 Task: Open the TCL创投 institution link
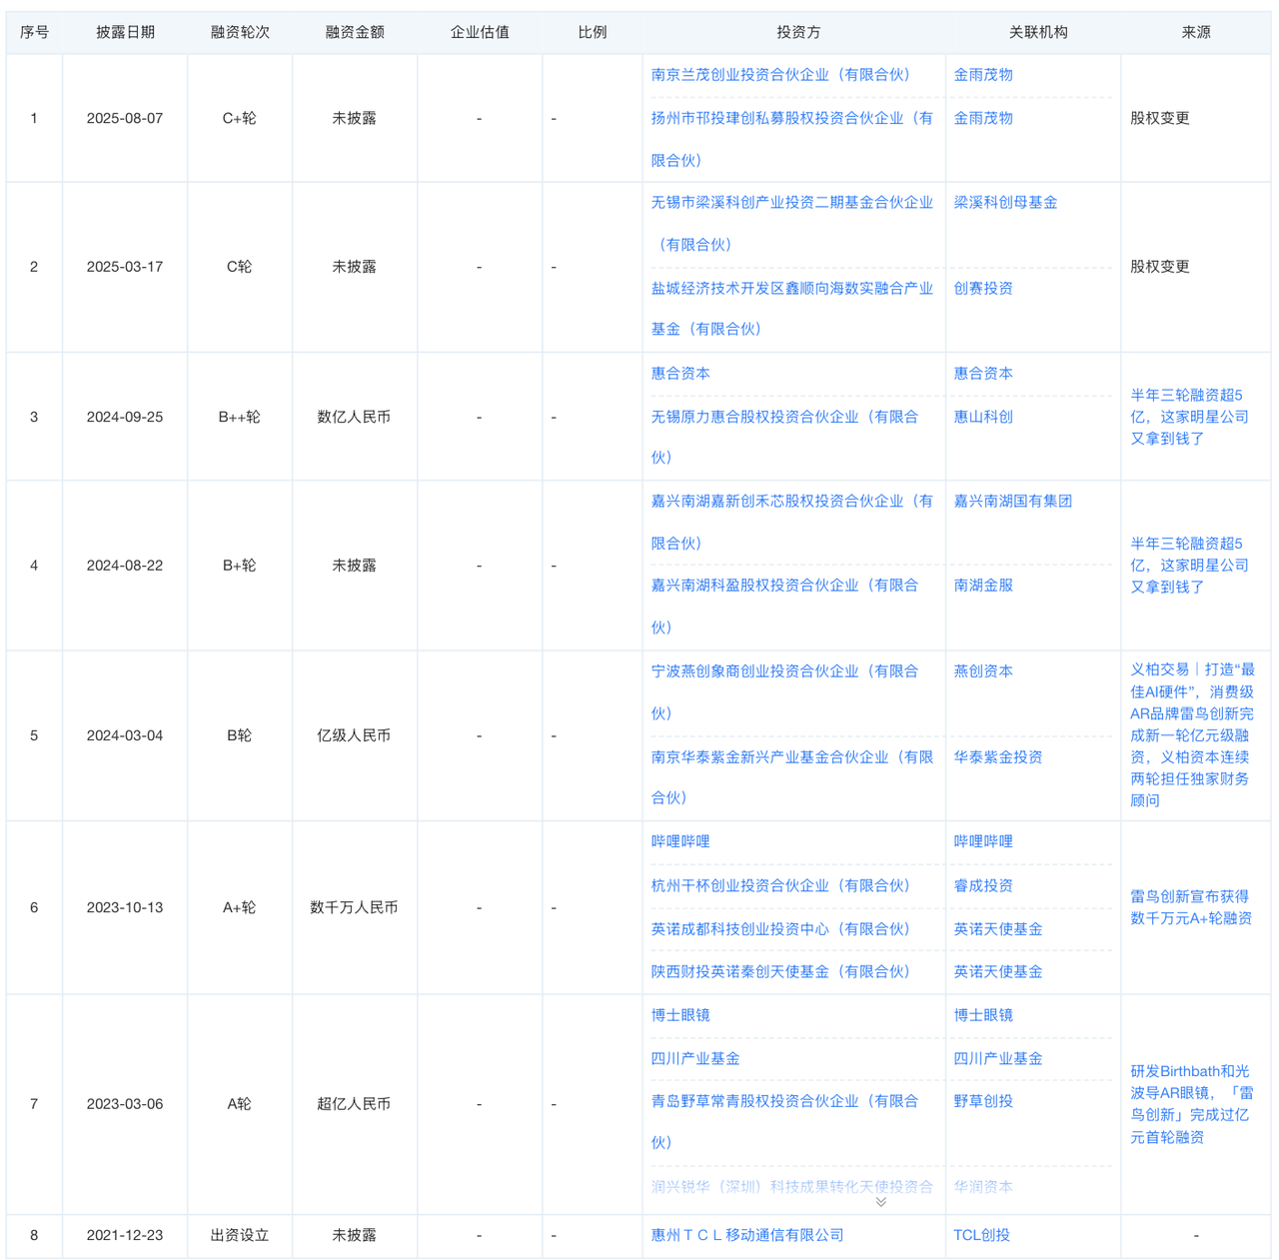coord(981,1235)
